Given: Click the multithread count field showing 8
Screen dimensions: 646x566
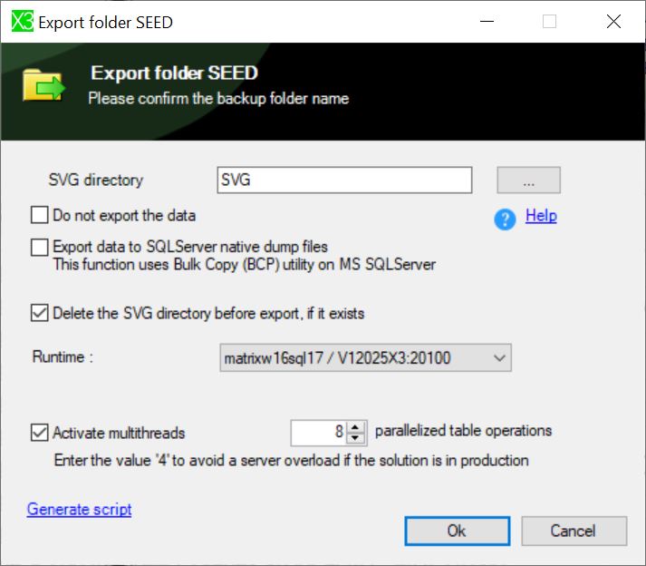Looking at the screenshot, I should [x=318, y=433].
